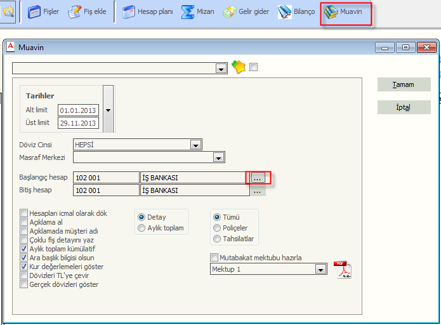Screen dimensions: 441x325
Task: Click the yellow star favorite icon
Action: point(239,68)
